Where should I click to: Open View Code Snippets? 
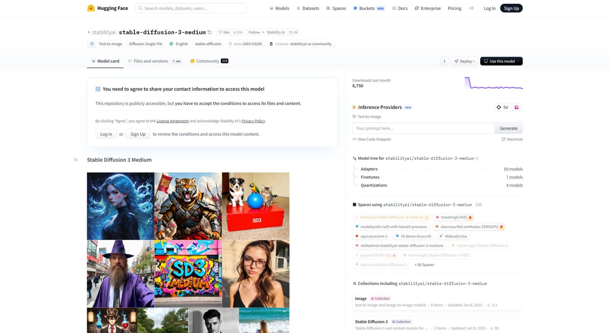coord(372,139)
